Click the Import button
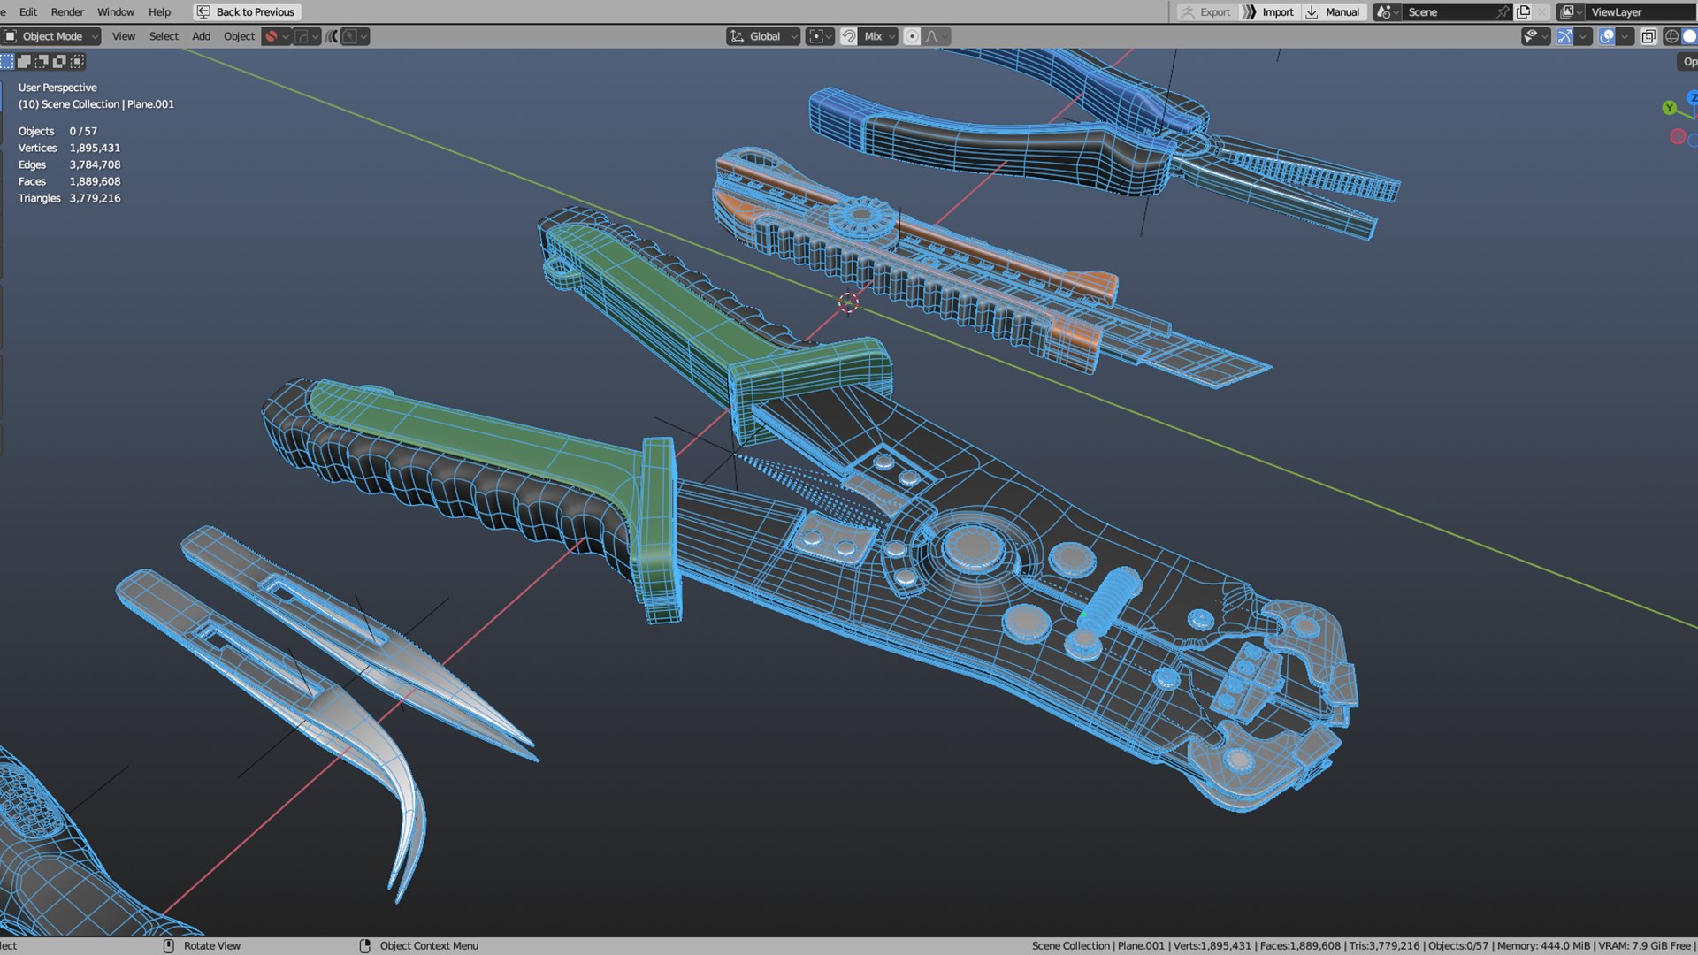This screenshot has width=1698, height=955. [1268, 11]
